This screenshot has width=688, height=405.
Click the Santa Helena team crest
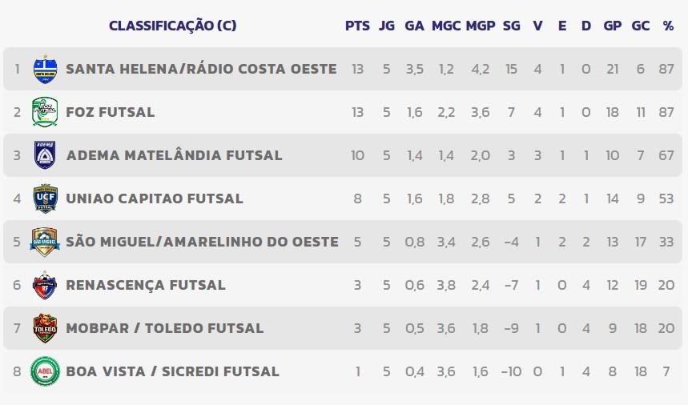[45, 69]
